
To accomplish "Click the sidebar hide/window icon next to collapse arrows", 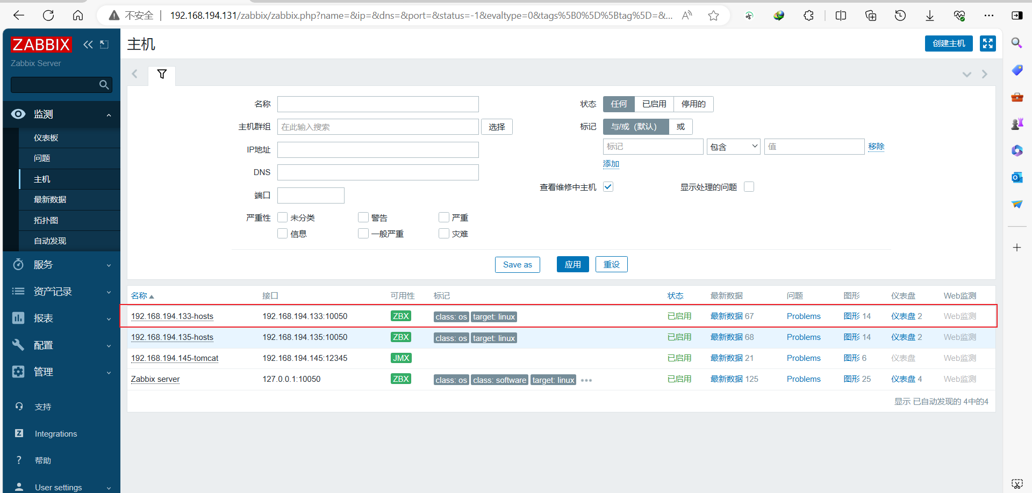I will tap(104, 45).
